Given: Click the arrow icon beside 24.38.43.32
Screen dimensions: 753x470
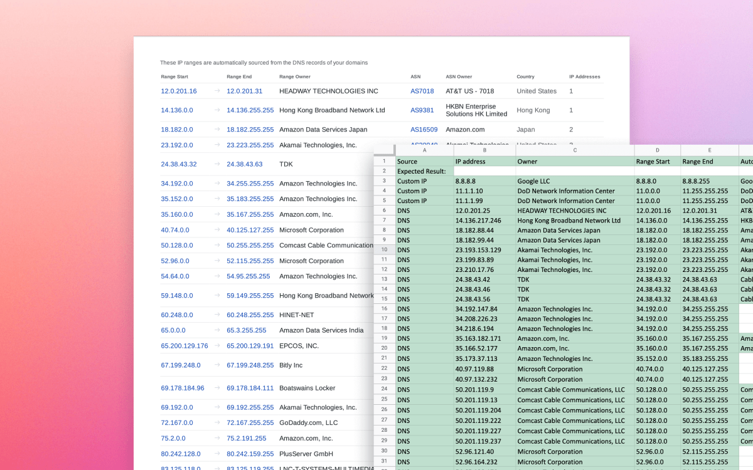Looking at the screenshot, I should [217, 164].
